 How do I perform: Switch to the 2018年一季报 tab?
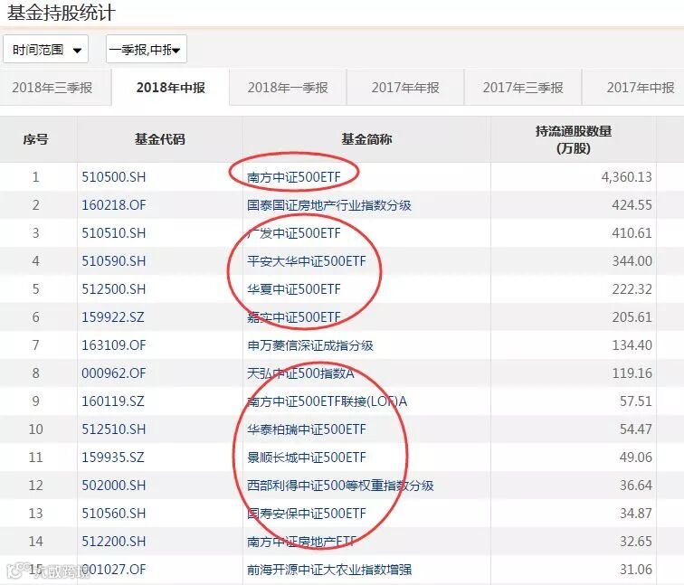click(x=288, y=88)
